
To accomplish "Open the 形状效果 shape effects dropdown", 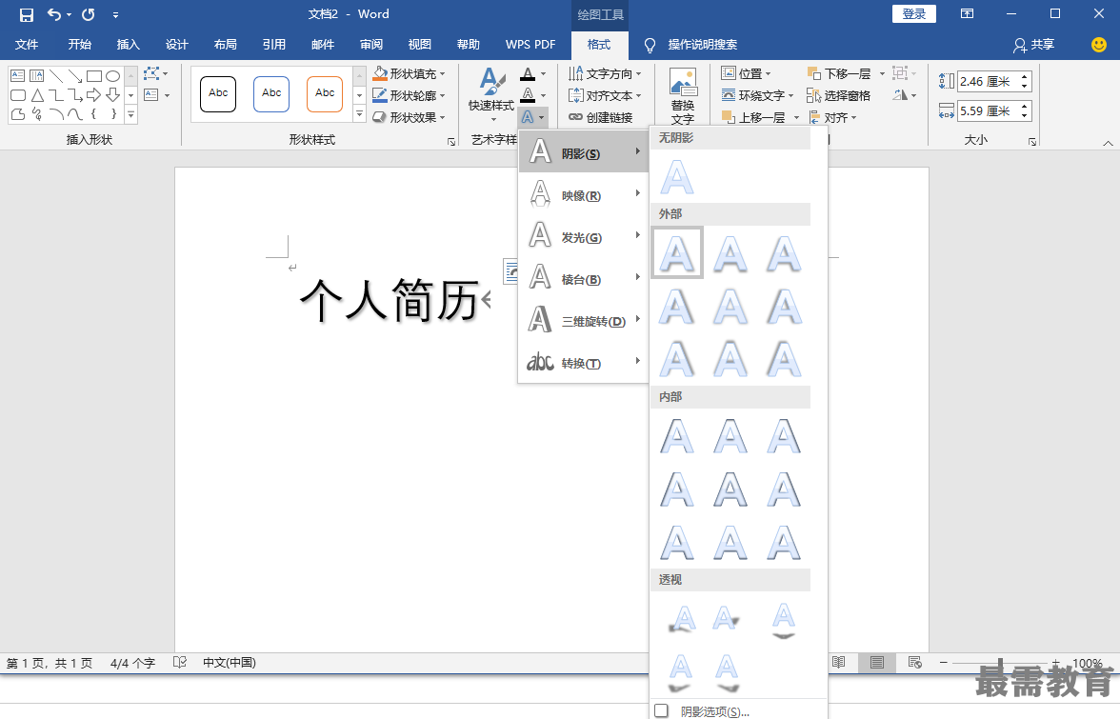I will [410, 117].
